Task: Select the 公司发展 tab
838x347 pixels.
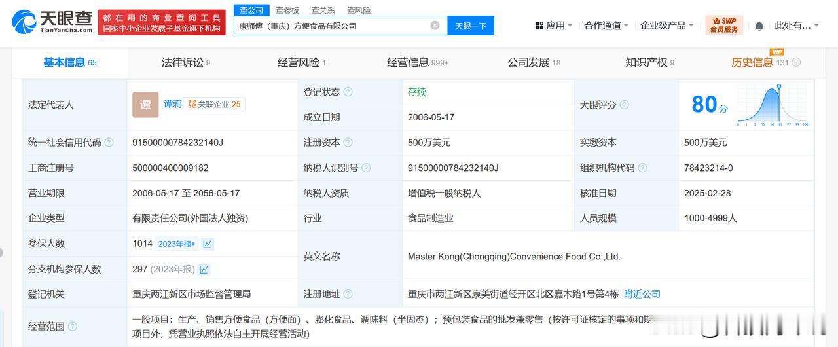Action: [x=534, y=63]
